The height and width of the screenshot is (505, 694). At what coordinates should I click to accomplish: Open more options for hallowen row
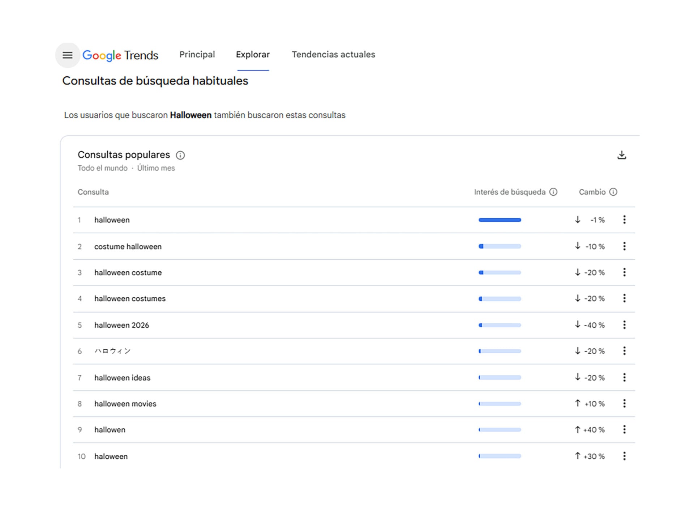point(624,430)
